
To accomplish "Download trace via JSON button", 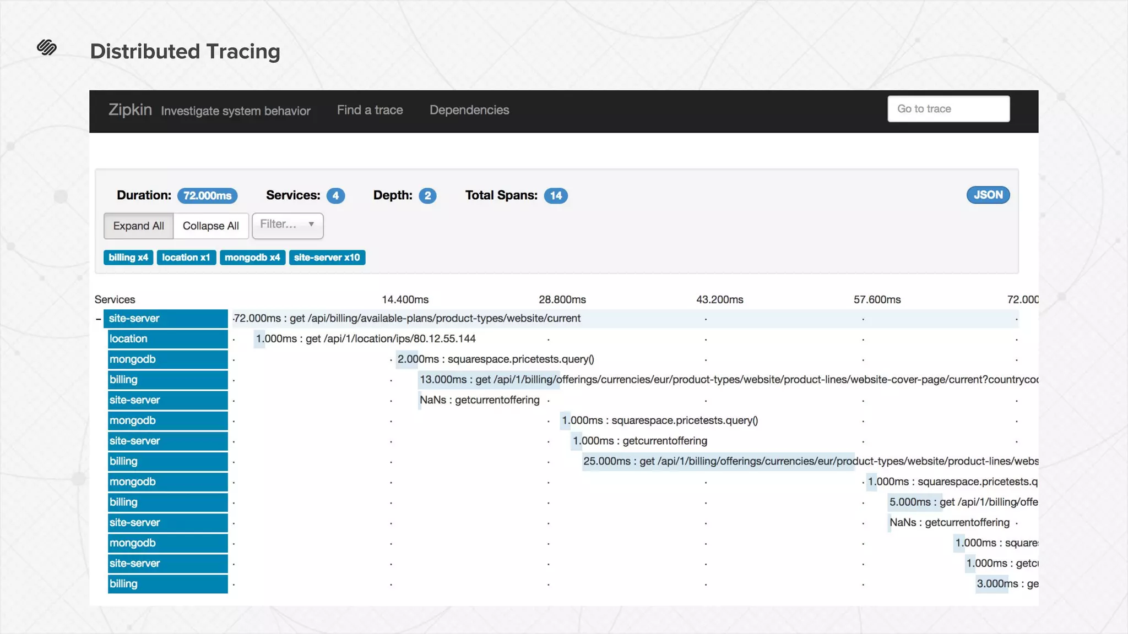I will 988,195.
